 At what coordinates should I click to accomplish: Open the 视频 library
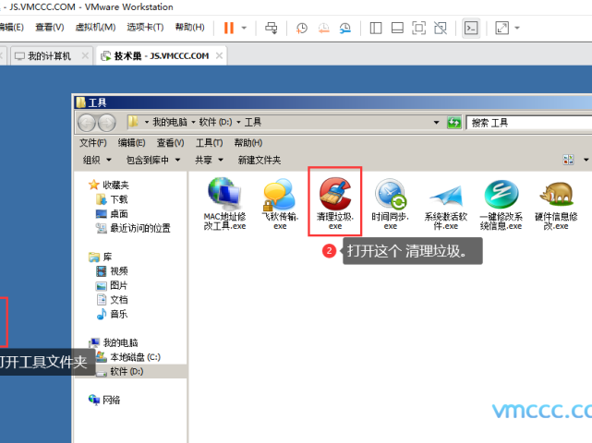[113, 271]
